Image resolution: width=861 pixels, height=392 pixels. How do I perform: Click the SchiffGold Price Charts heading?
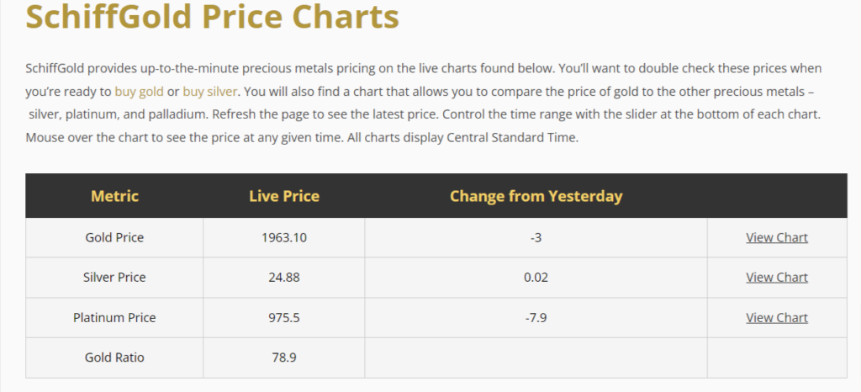[212, 17]
